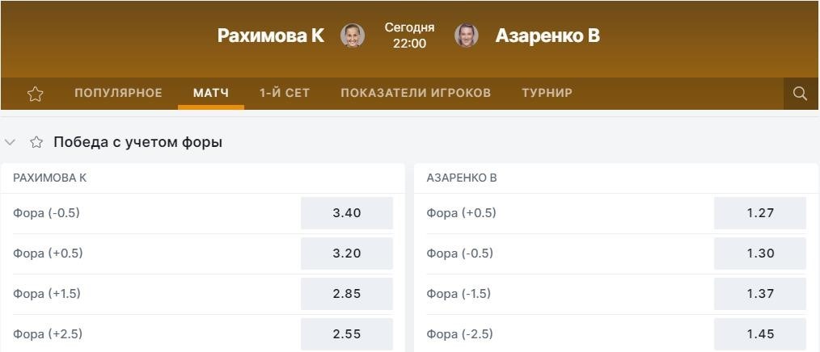The width and height of the screenshot is (820, 352).
Task: Click Азаренко В player avatar
Action: 467,36
